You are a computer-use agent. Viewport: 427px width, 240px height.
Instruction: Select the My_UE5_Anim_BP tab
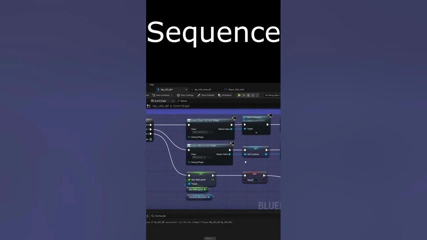click(203, 89)
